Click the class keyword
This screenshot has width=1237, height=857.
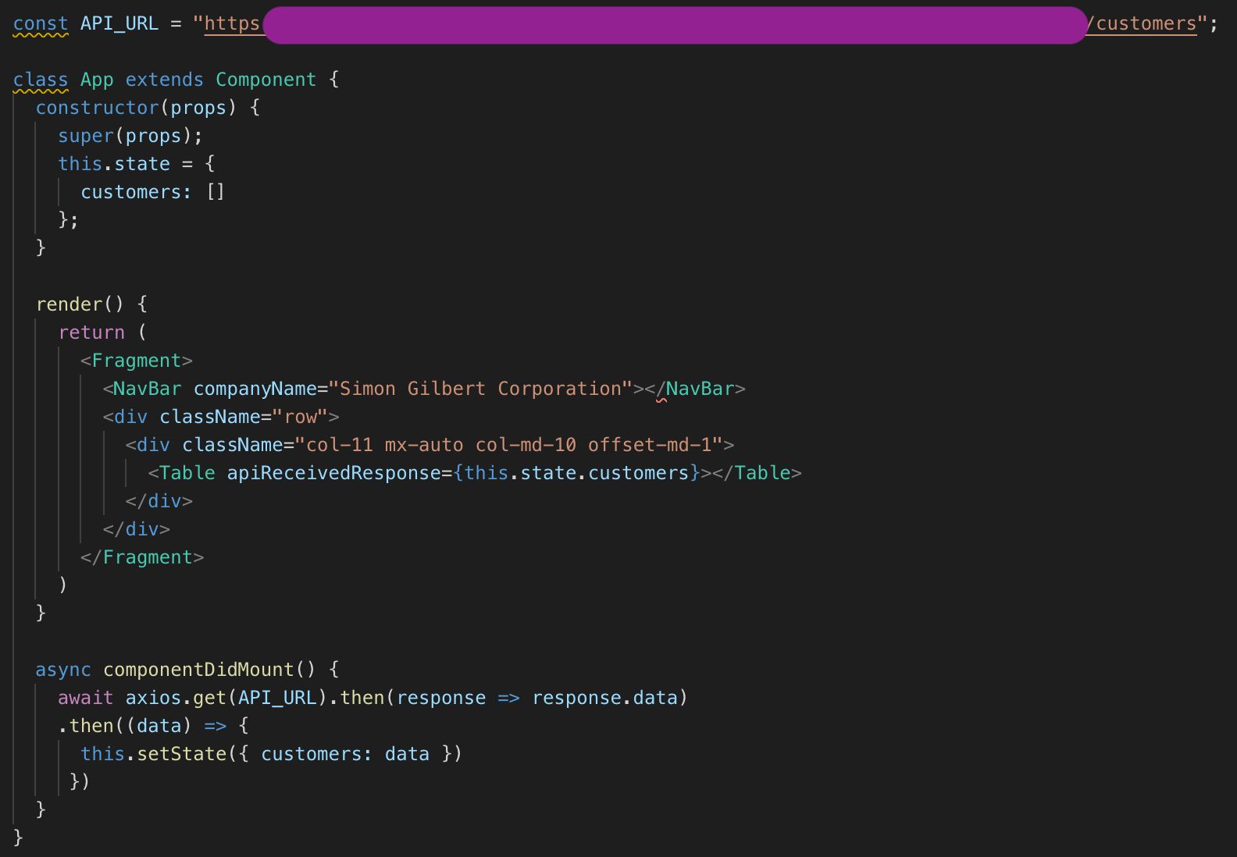point(41,80)
